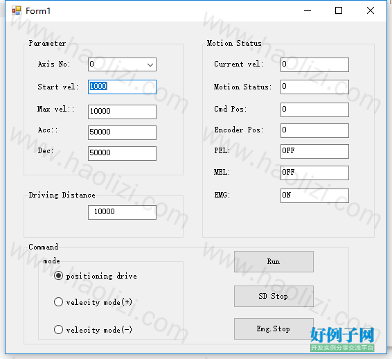Click the PEL status field showing OFF
Screen dimensions: 392x359
[x=314, y=151]
